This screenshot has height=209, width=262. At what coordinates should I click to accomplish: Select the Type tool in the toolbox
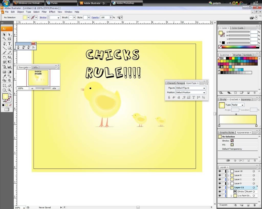tap(9, 44)
